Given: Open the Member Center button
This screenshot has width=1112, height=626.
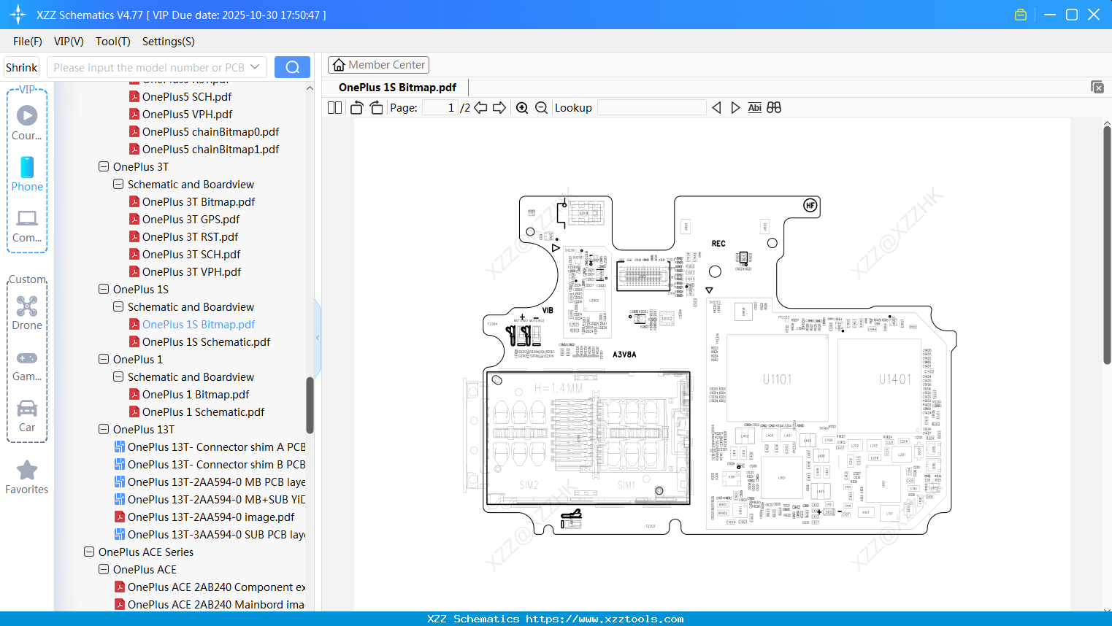Looking at the screenshot, I should coord(378,65).
